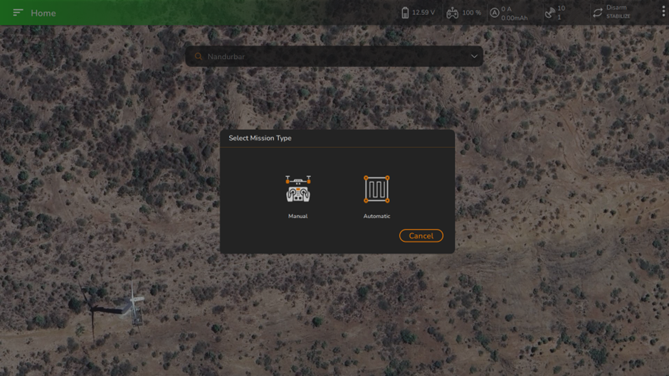Click the orange search magnifier icon

click(x=199, y=56)
